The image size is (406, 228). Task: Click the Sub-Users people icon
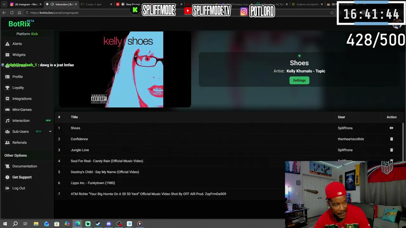pyautogui.click(x=7, y=131)
